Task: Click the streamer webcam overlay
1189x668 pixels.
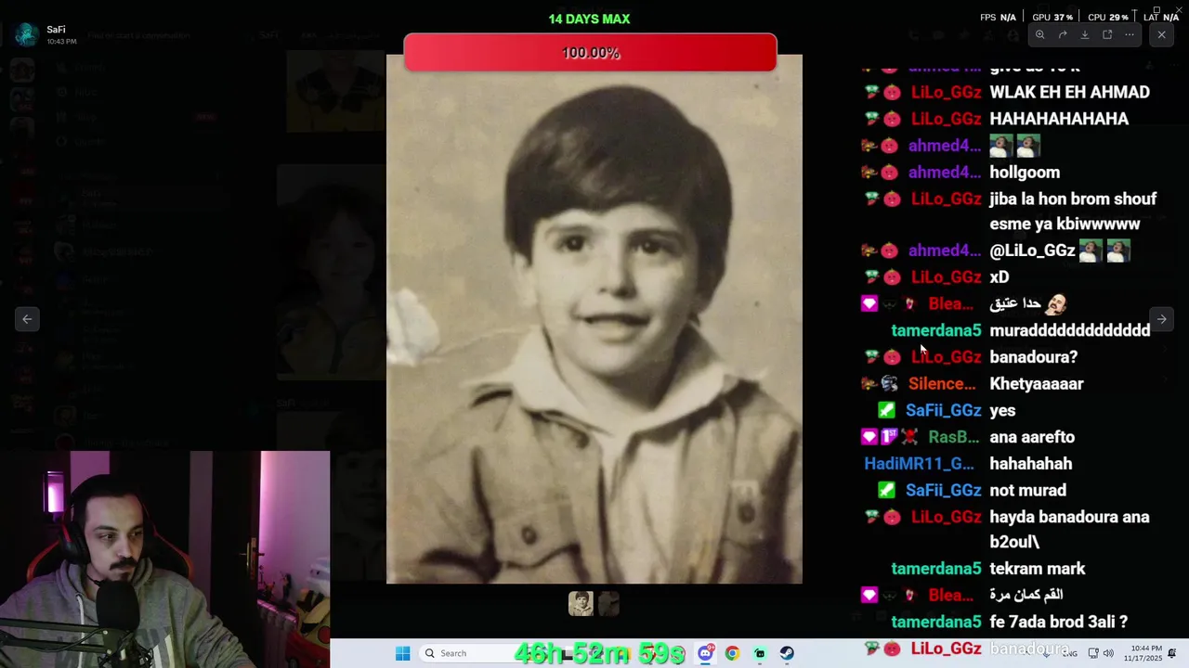Action: [x=164, y=559]
